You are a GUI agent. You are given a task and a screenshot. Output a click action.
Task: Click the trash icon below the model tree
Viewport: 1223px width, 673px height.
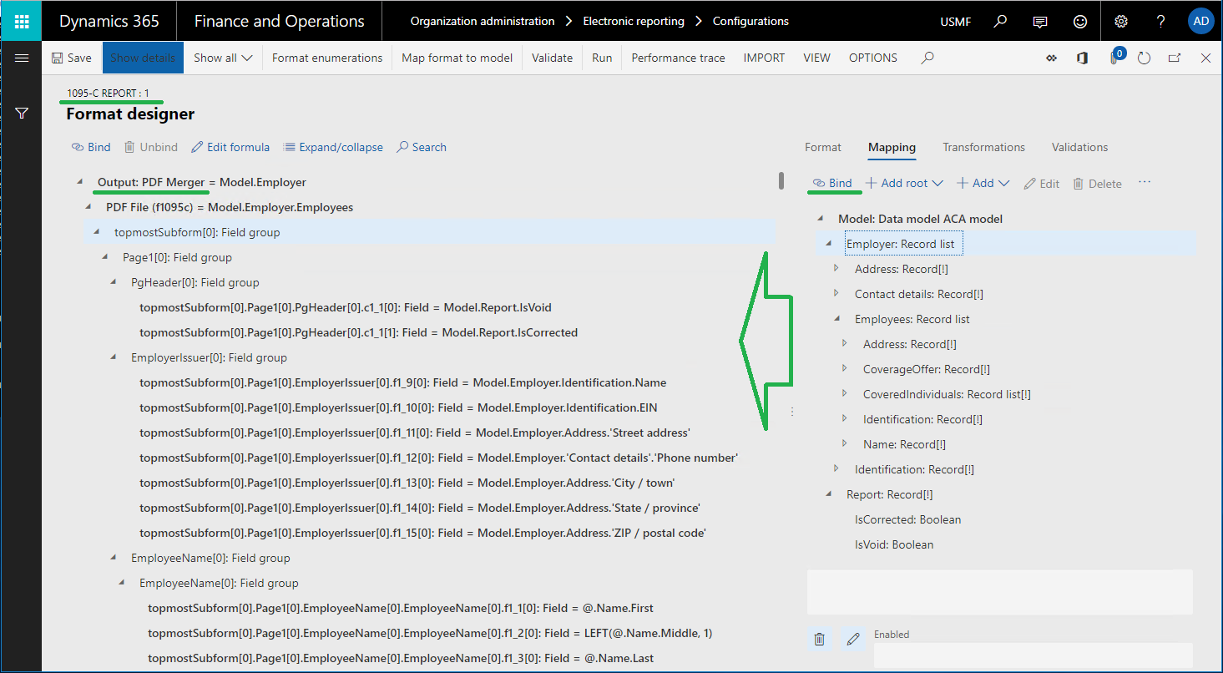pyautogui.click(x=820, y=639)
